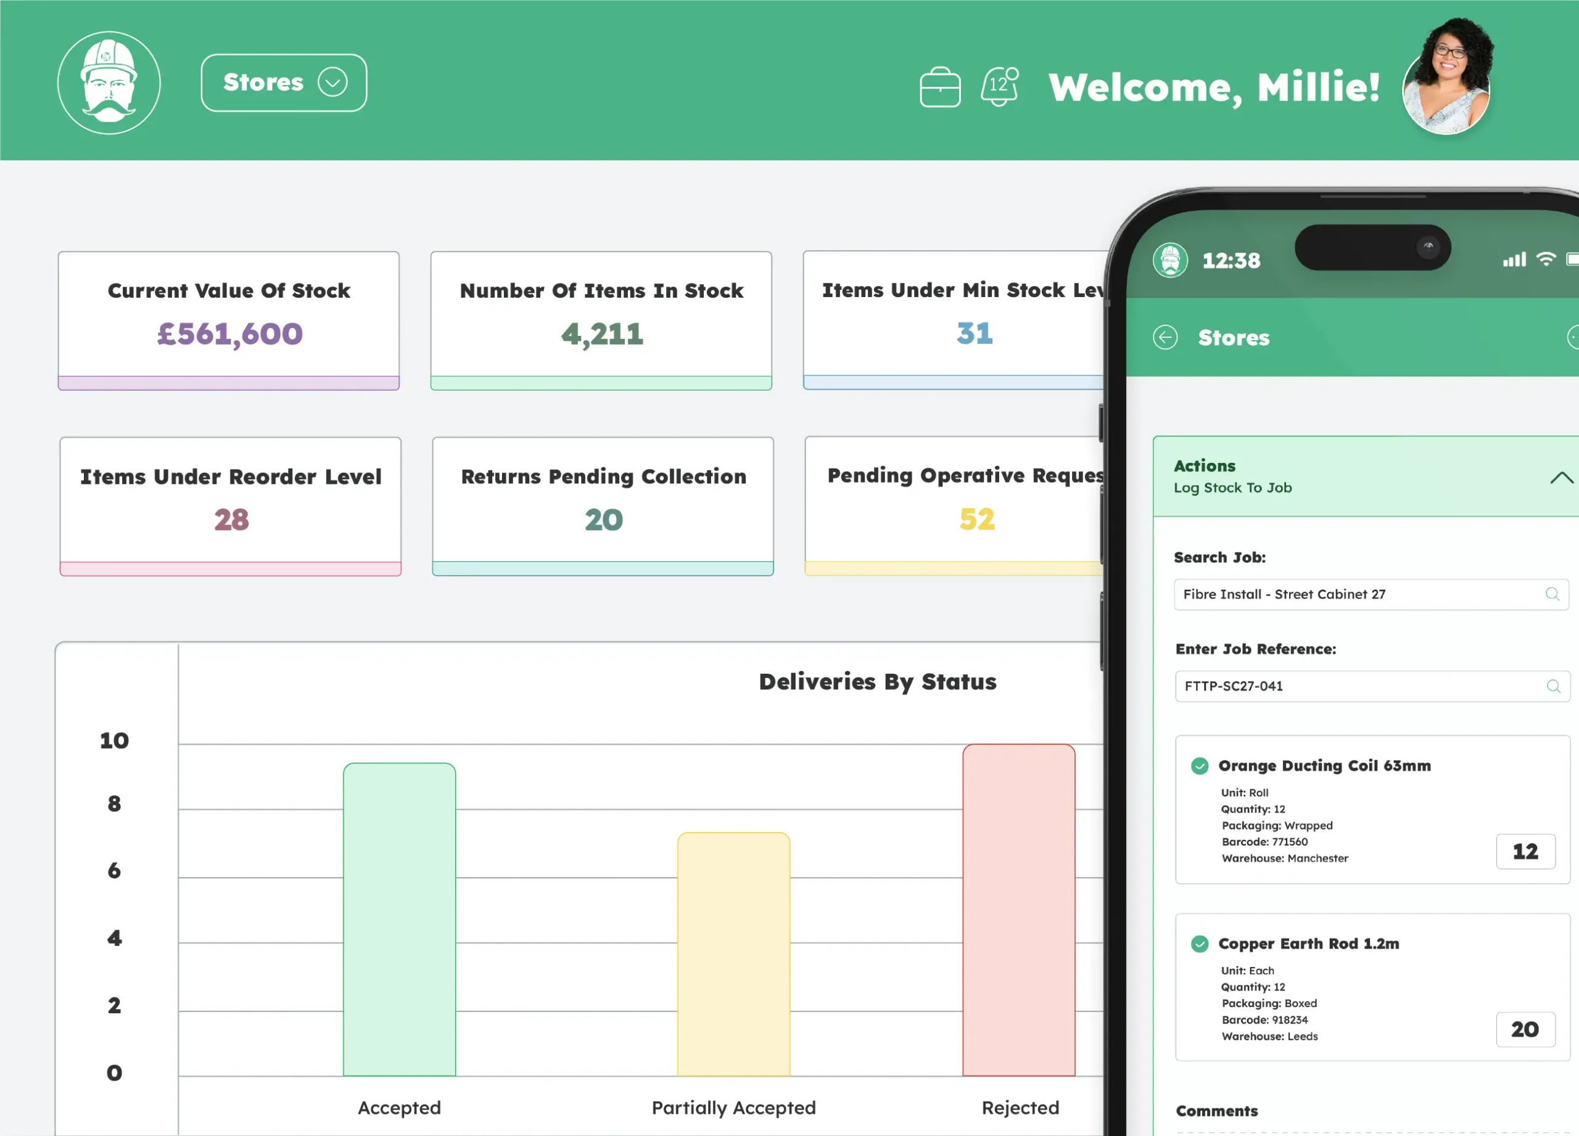Open Current Value Of Stock card
The image size is (1579, 1136).
(x=229, y=321)
